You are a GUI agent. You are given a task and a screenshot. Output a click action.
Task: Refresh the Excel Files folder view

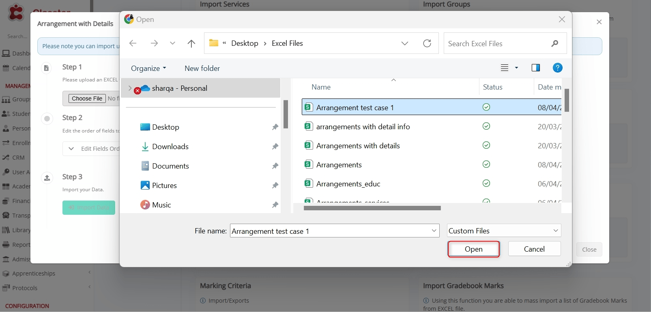(x=427, y=43)
